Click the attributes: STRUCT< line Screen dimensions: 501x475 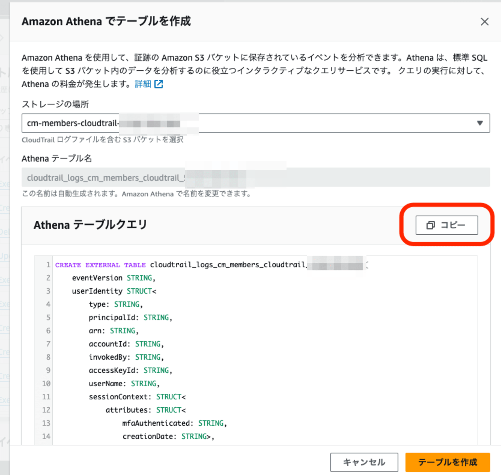[x=145, y=410]
